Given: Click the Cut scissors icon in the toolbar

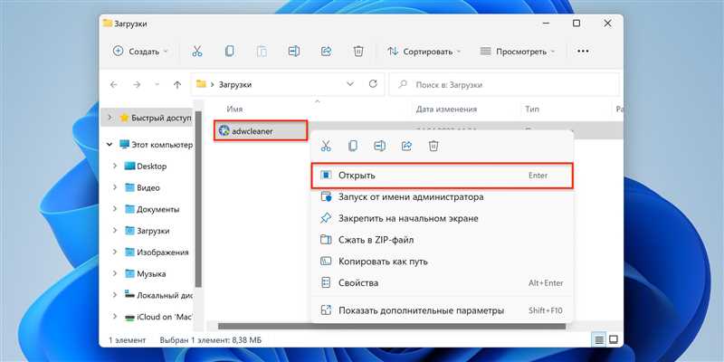Looking at the screenshot, I should (197, 52).
